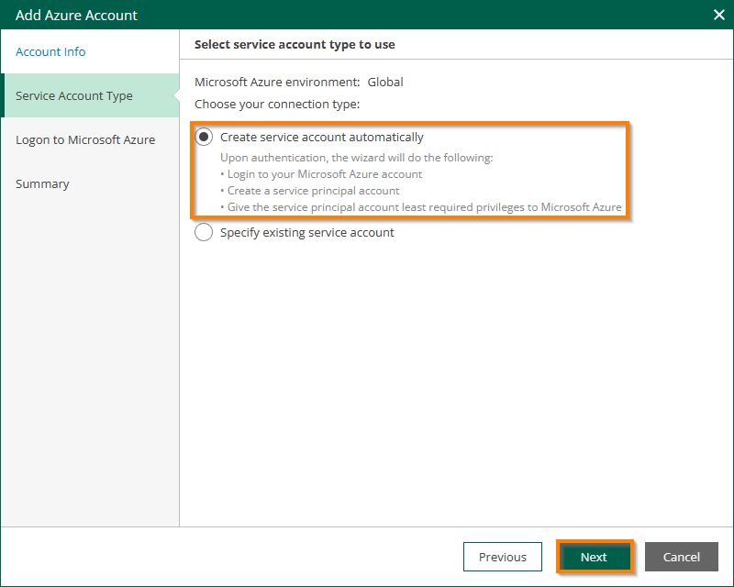Click the 'Specify existing service account' label text
734x587 pixels.
tap(306, 233)
